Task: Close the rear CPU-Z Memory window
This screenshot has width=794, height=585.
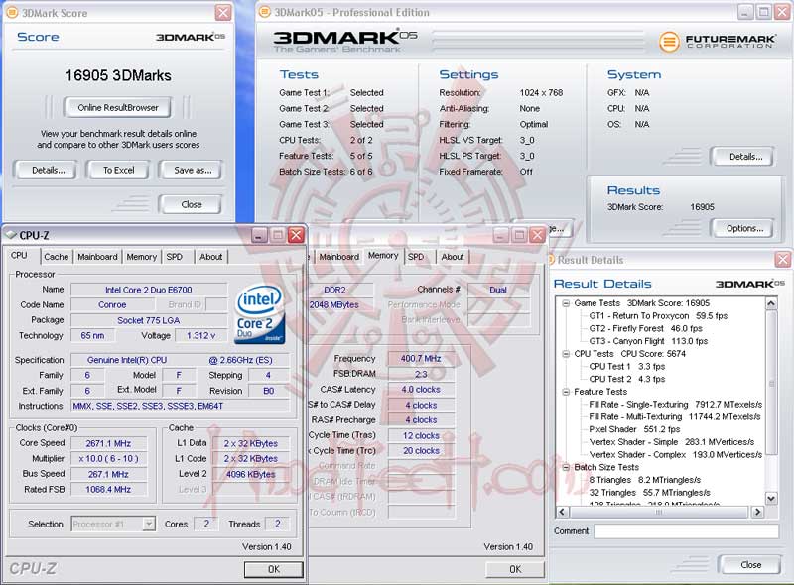Action: click(x=537, y=235)
